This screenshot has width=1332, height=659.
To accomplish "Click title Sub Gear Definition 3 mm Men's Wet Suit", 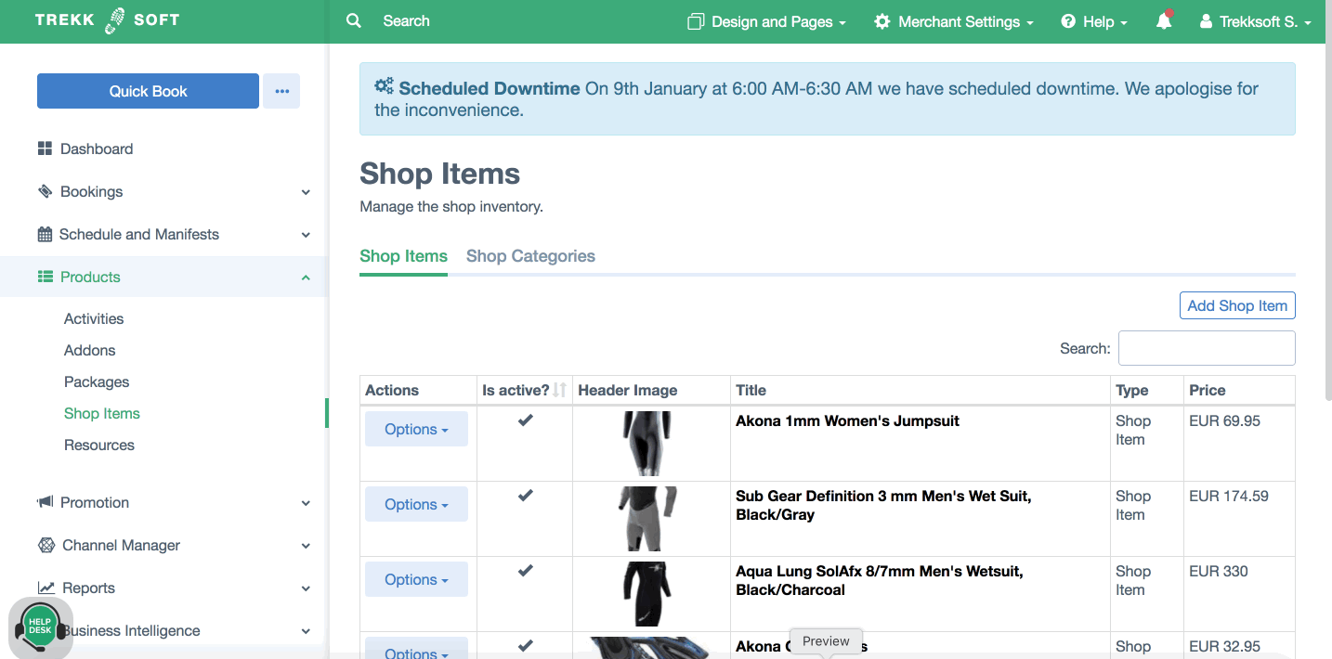I will tap(883, 505).
